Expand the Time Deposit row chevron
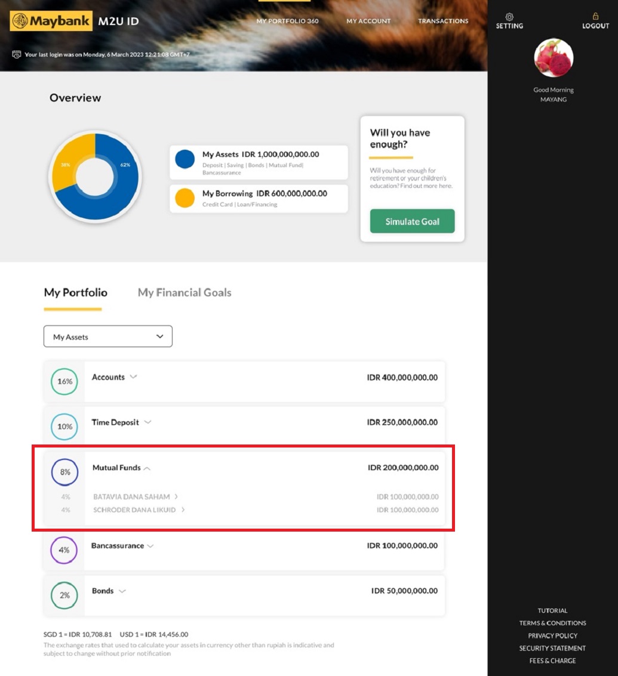The image size is (618, 676). pyautogui.click(x=147, y=422)
